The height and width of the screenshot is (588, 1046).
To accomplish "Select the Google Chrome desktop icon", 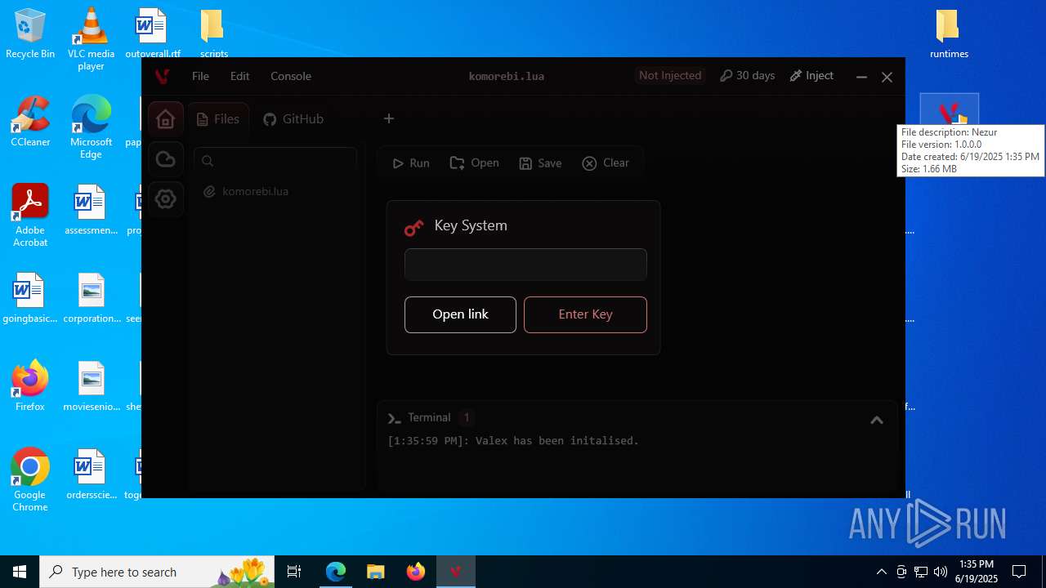I will tap(30, 479).
